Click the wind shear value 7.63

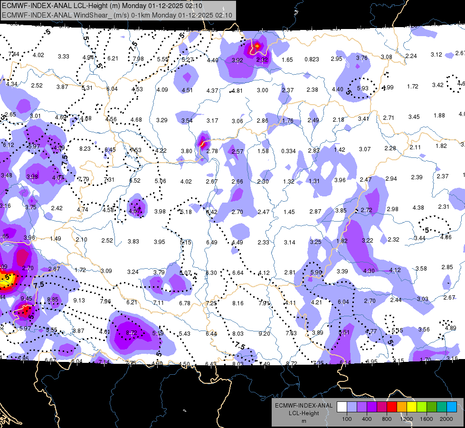tap(291, 333)
